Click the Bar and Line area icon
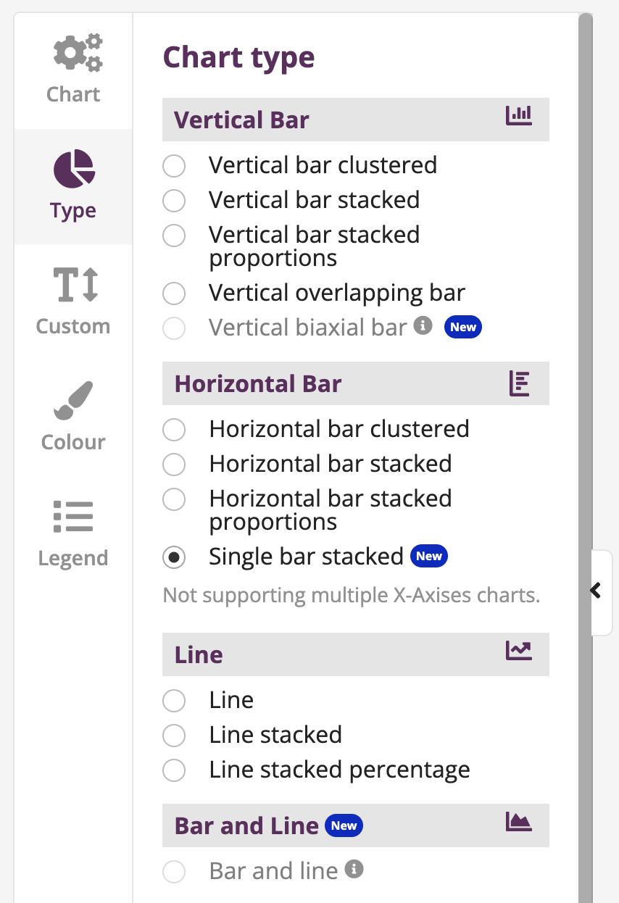 click(518, 822)
